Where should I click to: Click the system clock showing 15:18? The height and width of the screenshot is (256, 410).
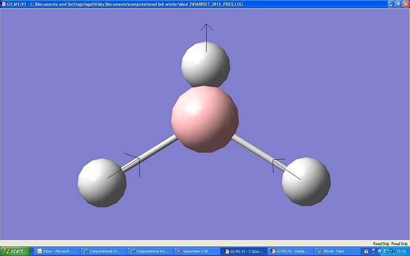click(402, 251)
